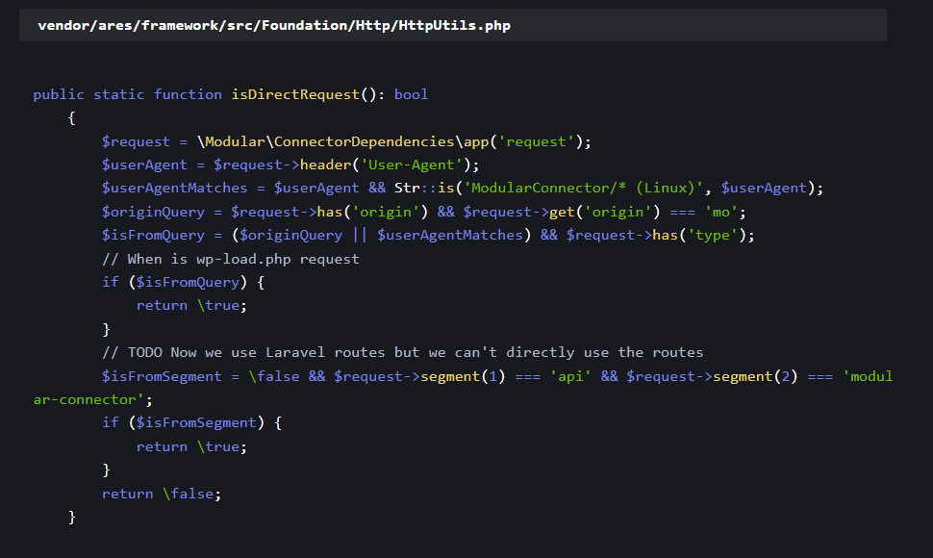
Task: Click the isDirectRequest function name
Action: tap(295, 94)
